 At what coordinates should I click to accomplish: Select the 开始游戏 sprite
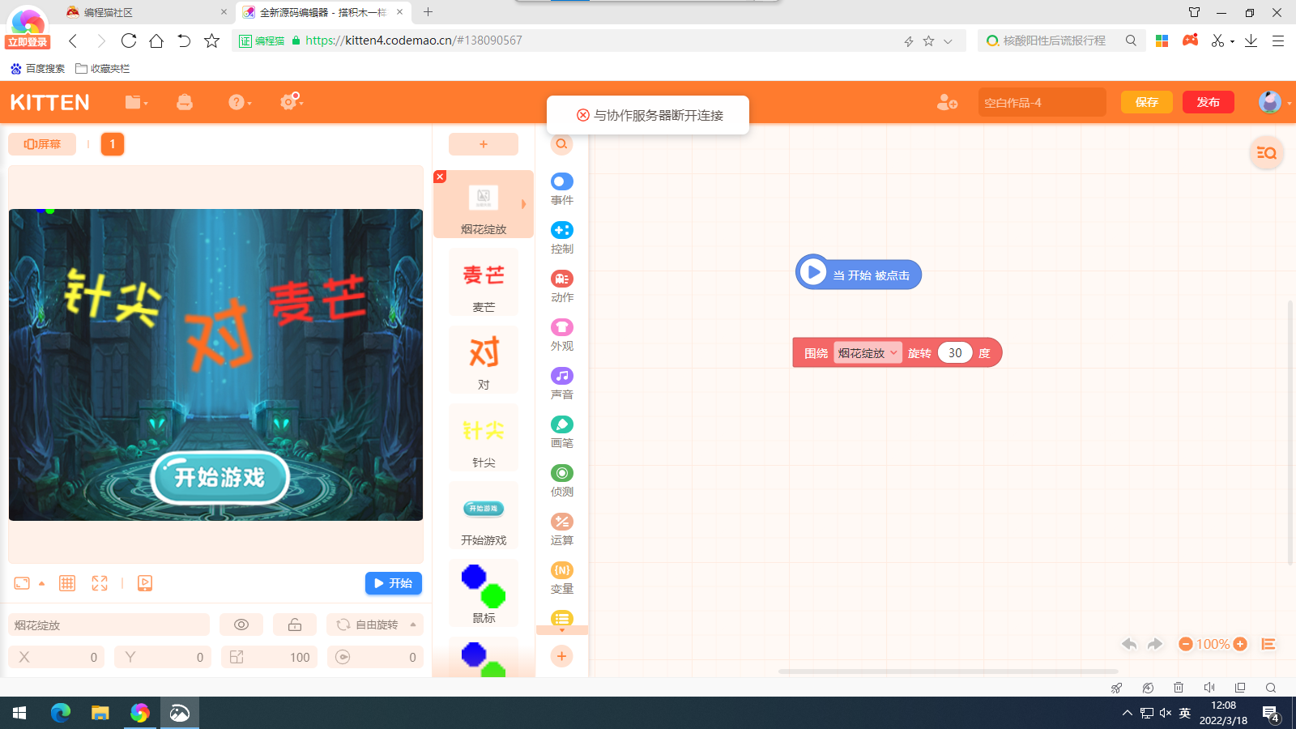(484, 515)
